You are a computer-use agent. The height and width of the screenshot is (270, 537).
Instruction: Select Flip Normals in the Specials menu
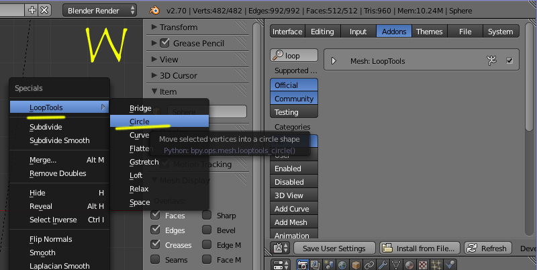(59, 239)
